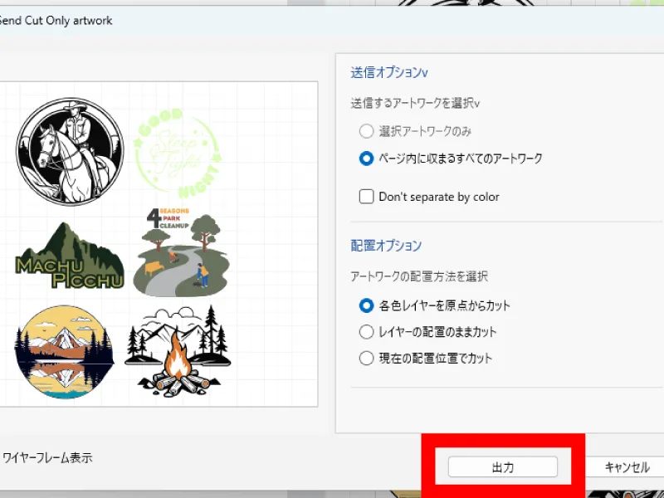Click the 4 Seasons Park Cleanup artwork
The width and height of the screenshot is (664, 498).
coord(181,251)
